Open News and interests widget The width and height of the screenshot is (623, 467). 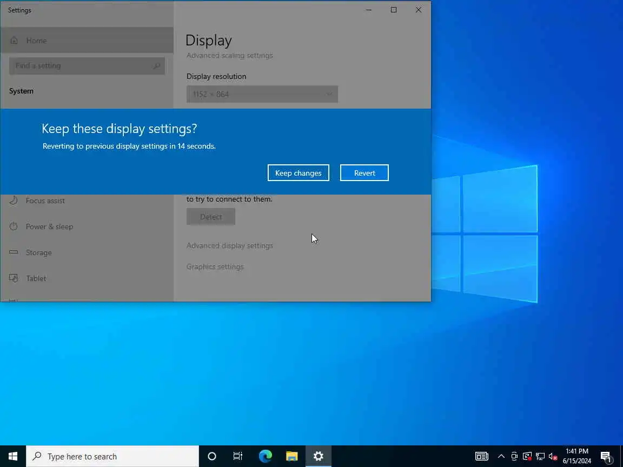click(481, 456)
